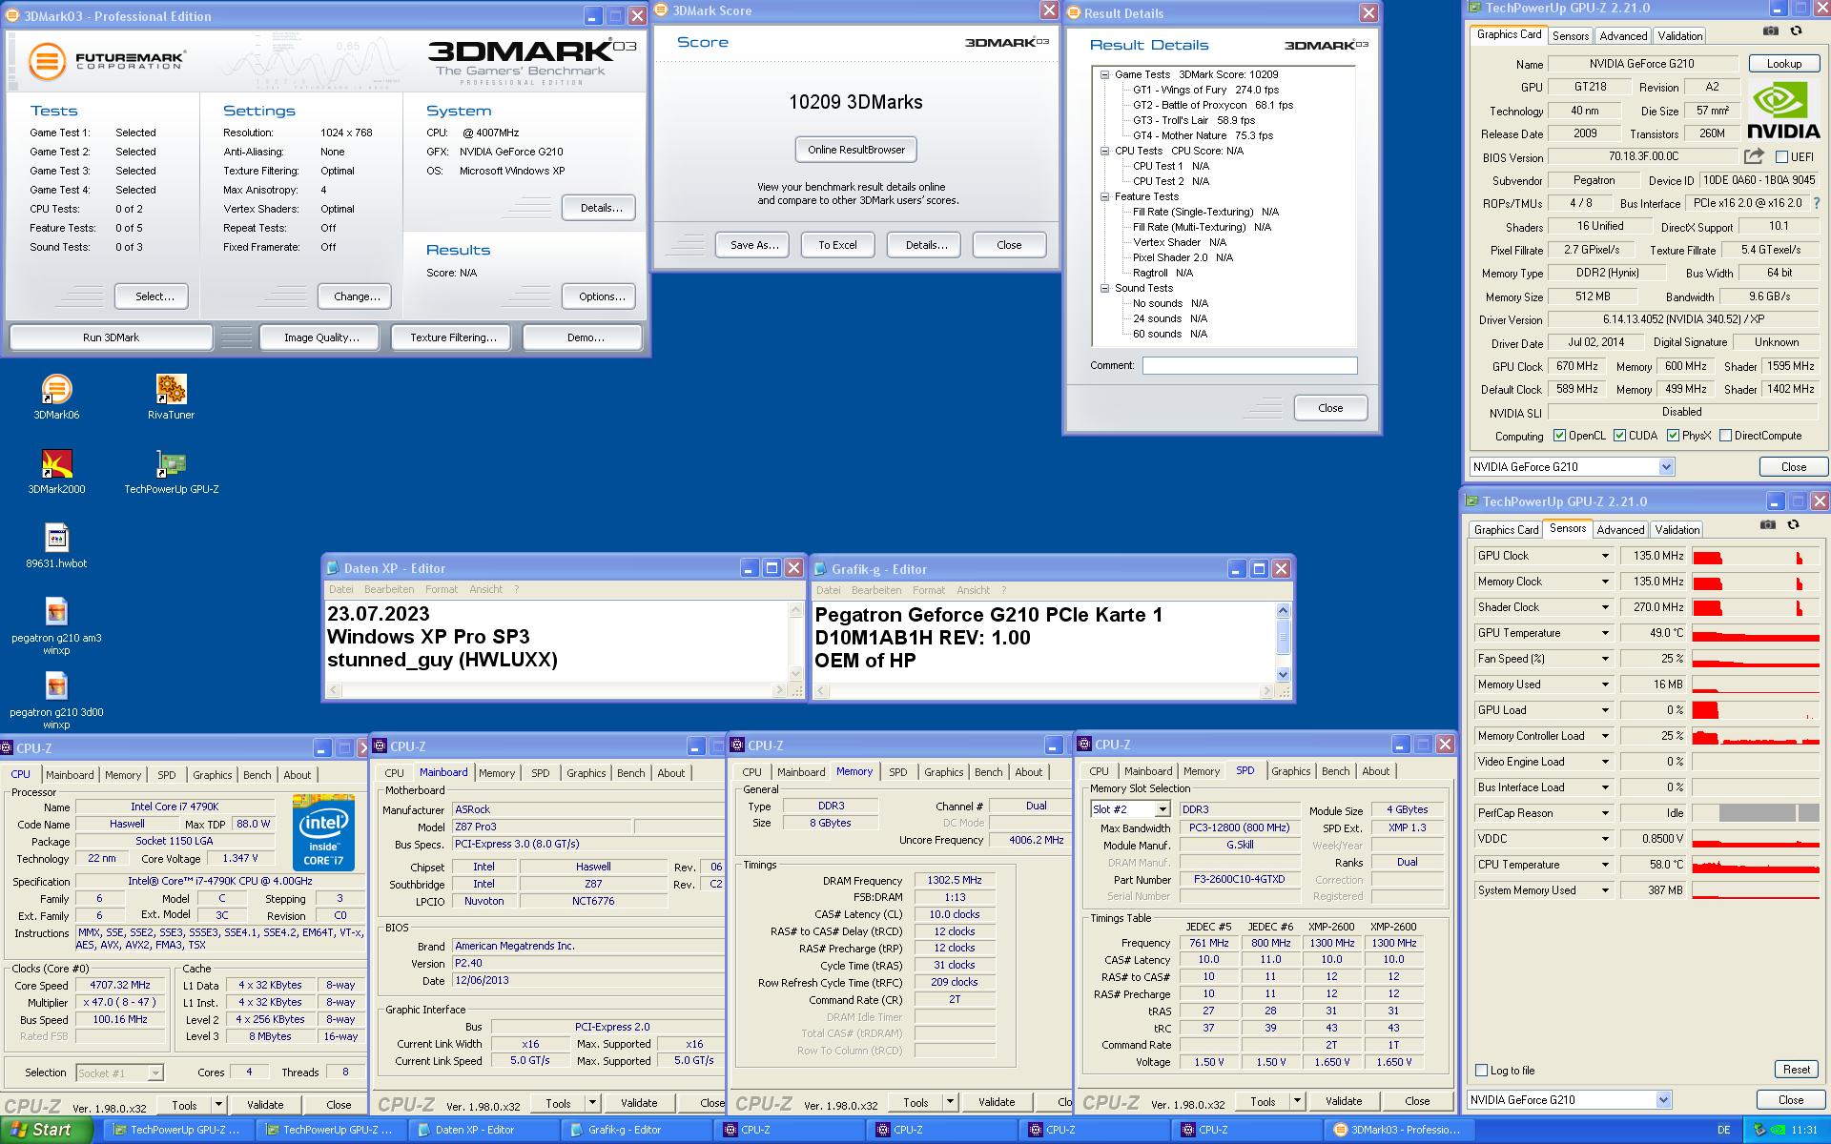The image size is (1831, 1144).
Task: Toggle the CUDA checkbox in GPU-Z
Action: point(1619,436)
